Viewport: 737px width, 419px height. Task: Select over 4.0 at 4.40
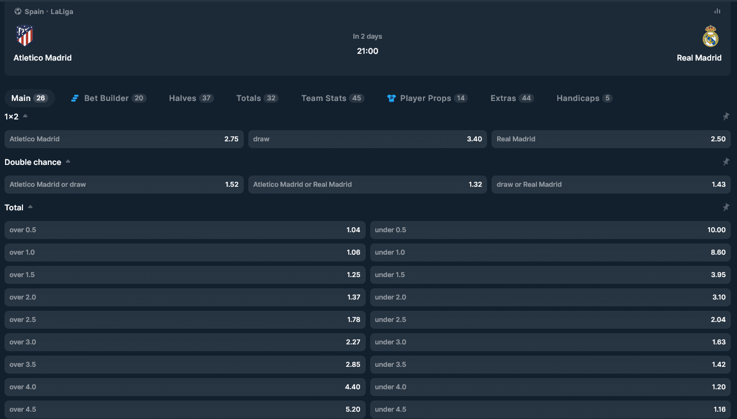coord(185,387)
